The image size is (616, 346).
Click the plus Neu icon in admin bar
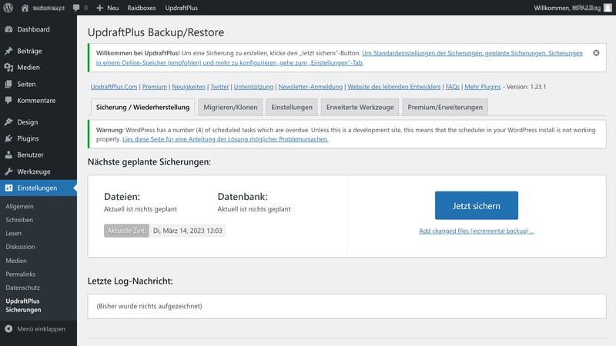[100, 7]
